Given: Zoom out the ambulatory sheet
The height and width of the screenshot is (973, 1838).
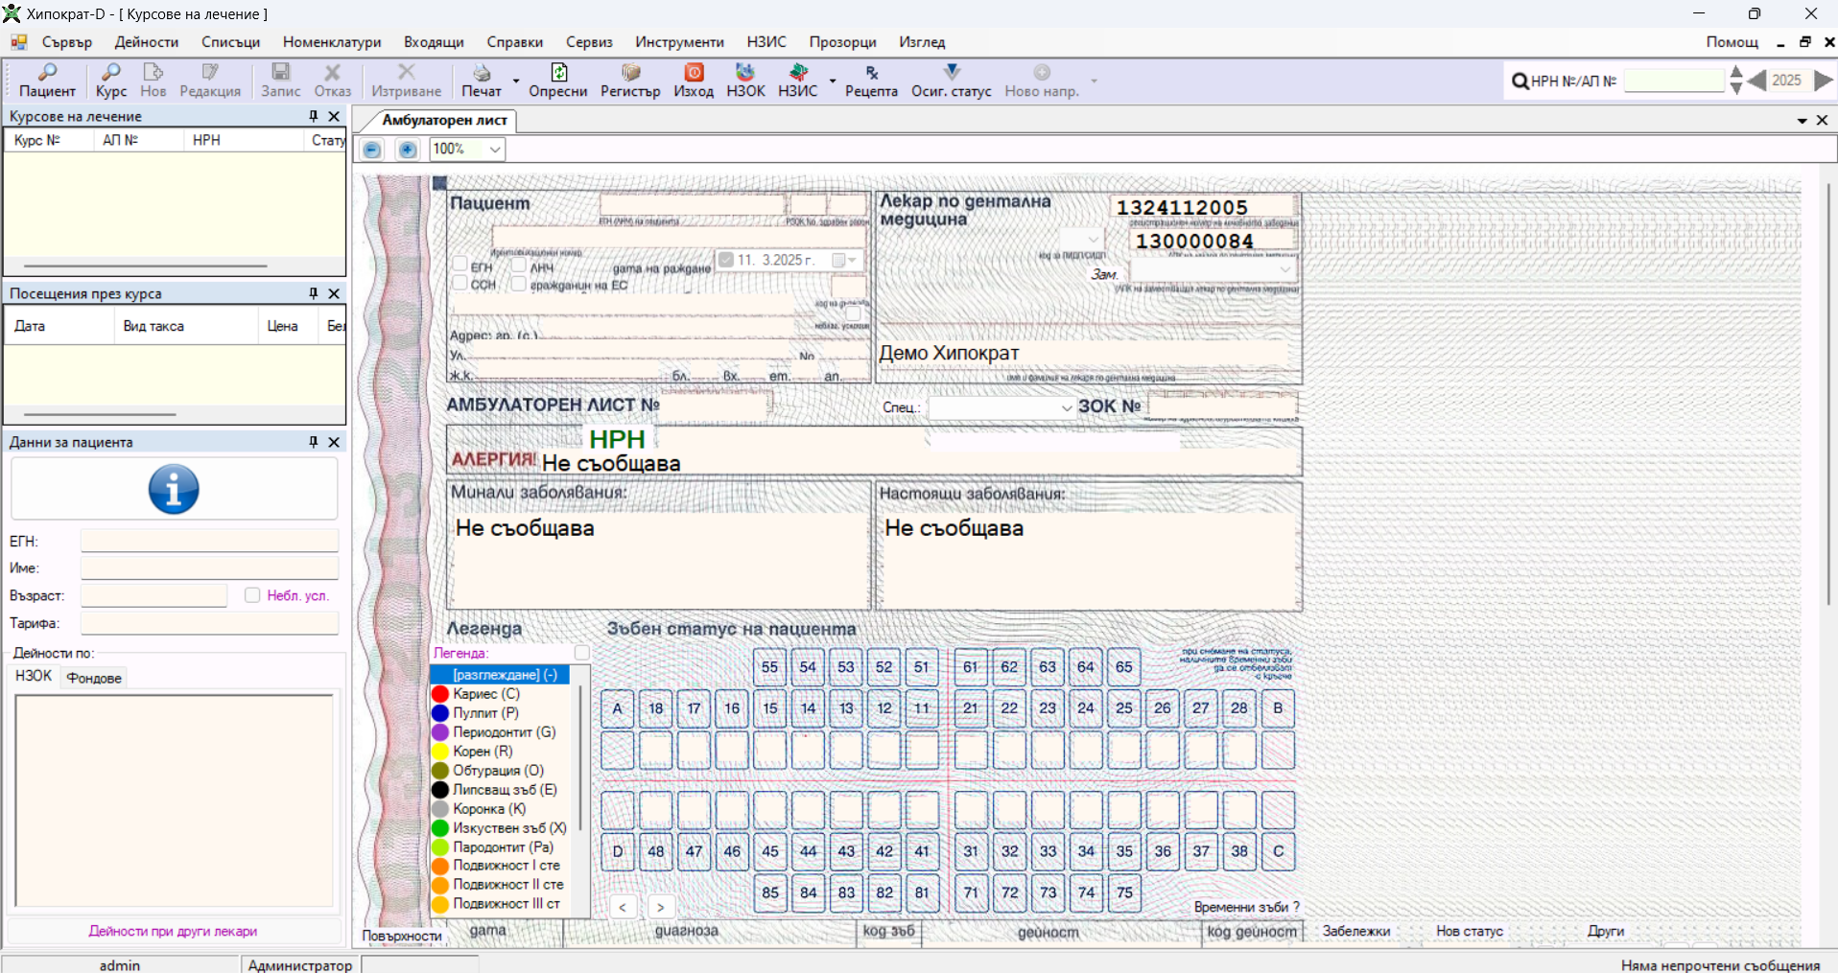Looking at the screenshot, I should (372, 150).
